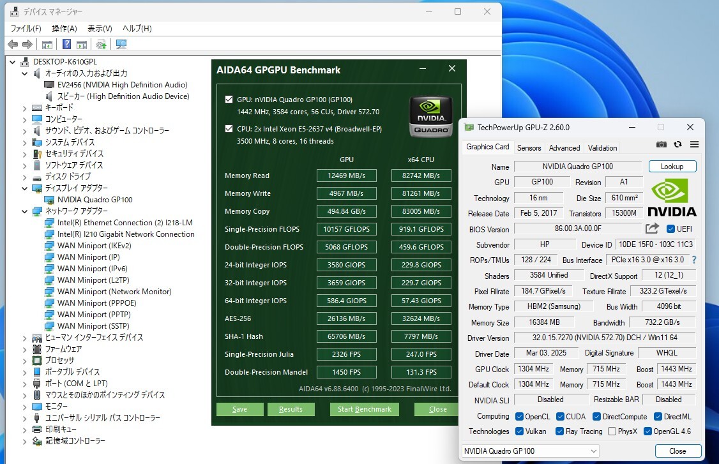The height and width of the screenshot is (464, 719).
Task: Click the SHA-1 Hash GPU result 65706 MB/s
Action: tap(346, 336)
